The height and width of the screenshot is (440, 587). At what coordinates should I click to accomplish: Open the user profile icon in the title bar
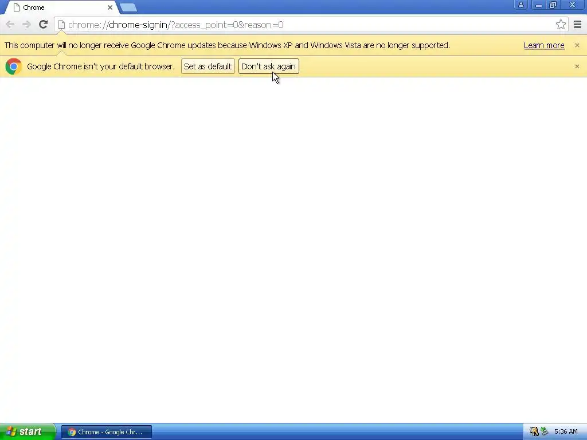pos(521,5)
